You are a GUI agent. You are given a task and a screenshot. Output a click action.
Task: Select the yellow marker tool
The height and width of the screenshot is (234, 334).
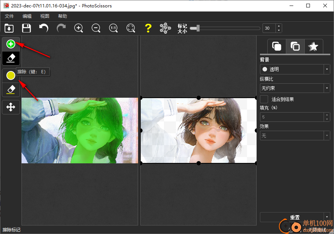click(11, 76)
